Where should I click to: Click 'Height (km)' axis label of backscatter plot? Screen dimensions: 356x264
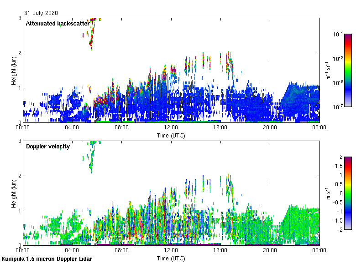pos(14,71)
